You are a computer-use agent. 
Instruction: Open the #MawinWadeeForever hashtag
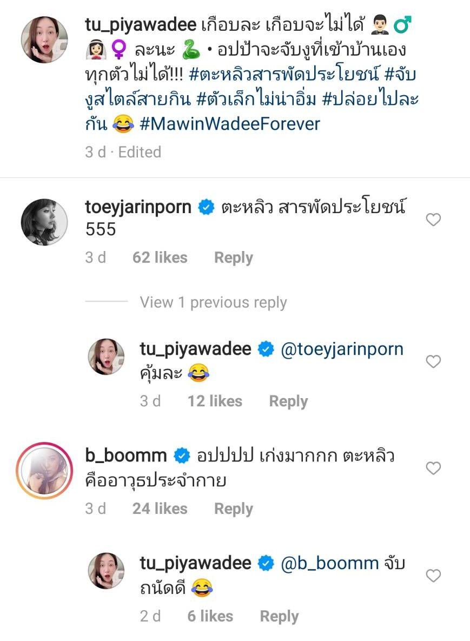[x=230, y=124]
